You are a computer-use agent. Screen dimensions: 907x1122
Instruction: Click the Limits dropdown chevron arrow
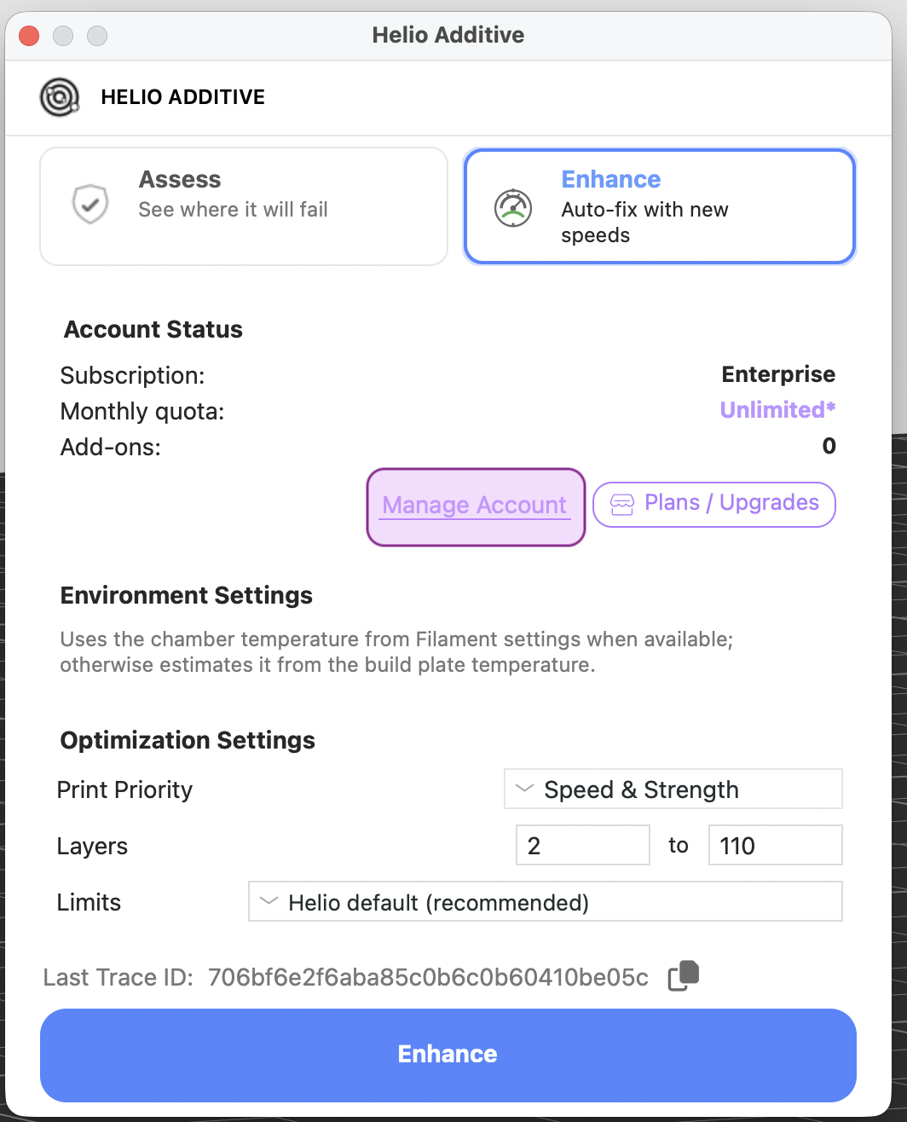[x=269, y=901]
